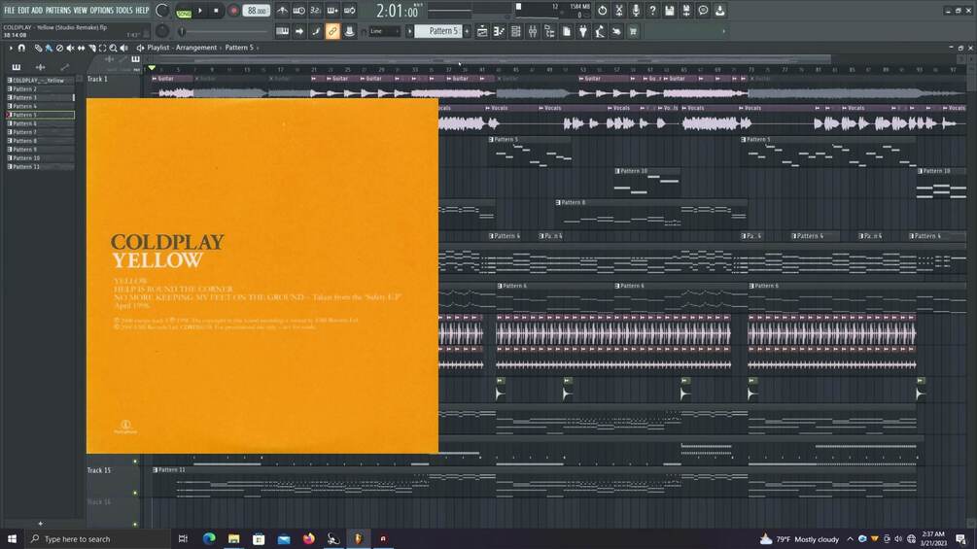
Task: Open the FILE menu
Action: click(9, 11)
